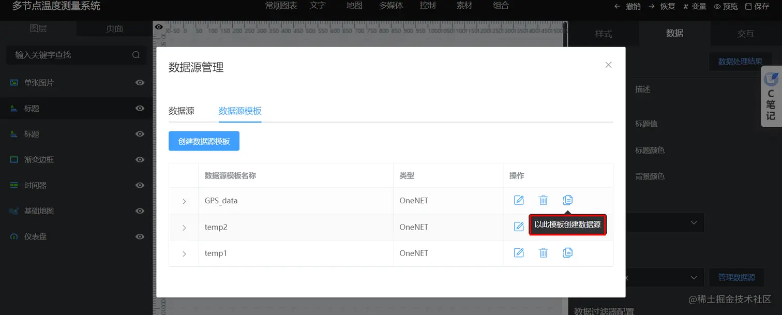The image size is (782, 315).
Task: Expand the temp2 row
Action: 184,228
